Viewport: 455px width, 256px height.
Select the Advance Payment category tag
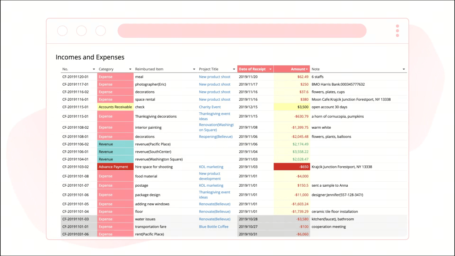[115, 167]
